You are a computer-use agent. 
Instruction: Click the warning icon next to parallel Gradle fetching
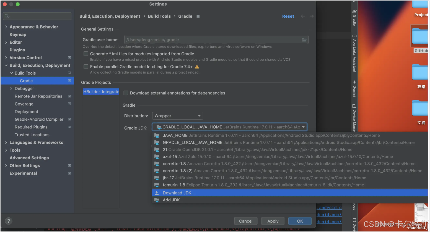[x=197, y=67]
